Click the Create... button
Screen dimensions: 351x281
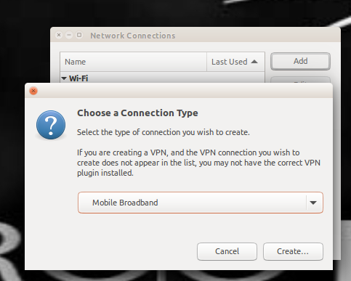click(x=293, y=251)
